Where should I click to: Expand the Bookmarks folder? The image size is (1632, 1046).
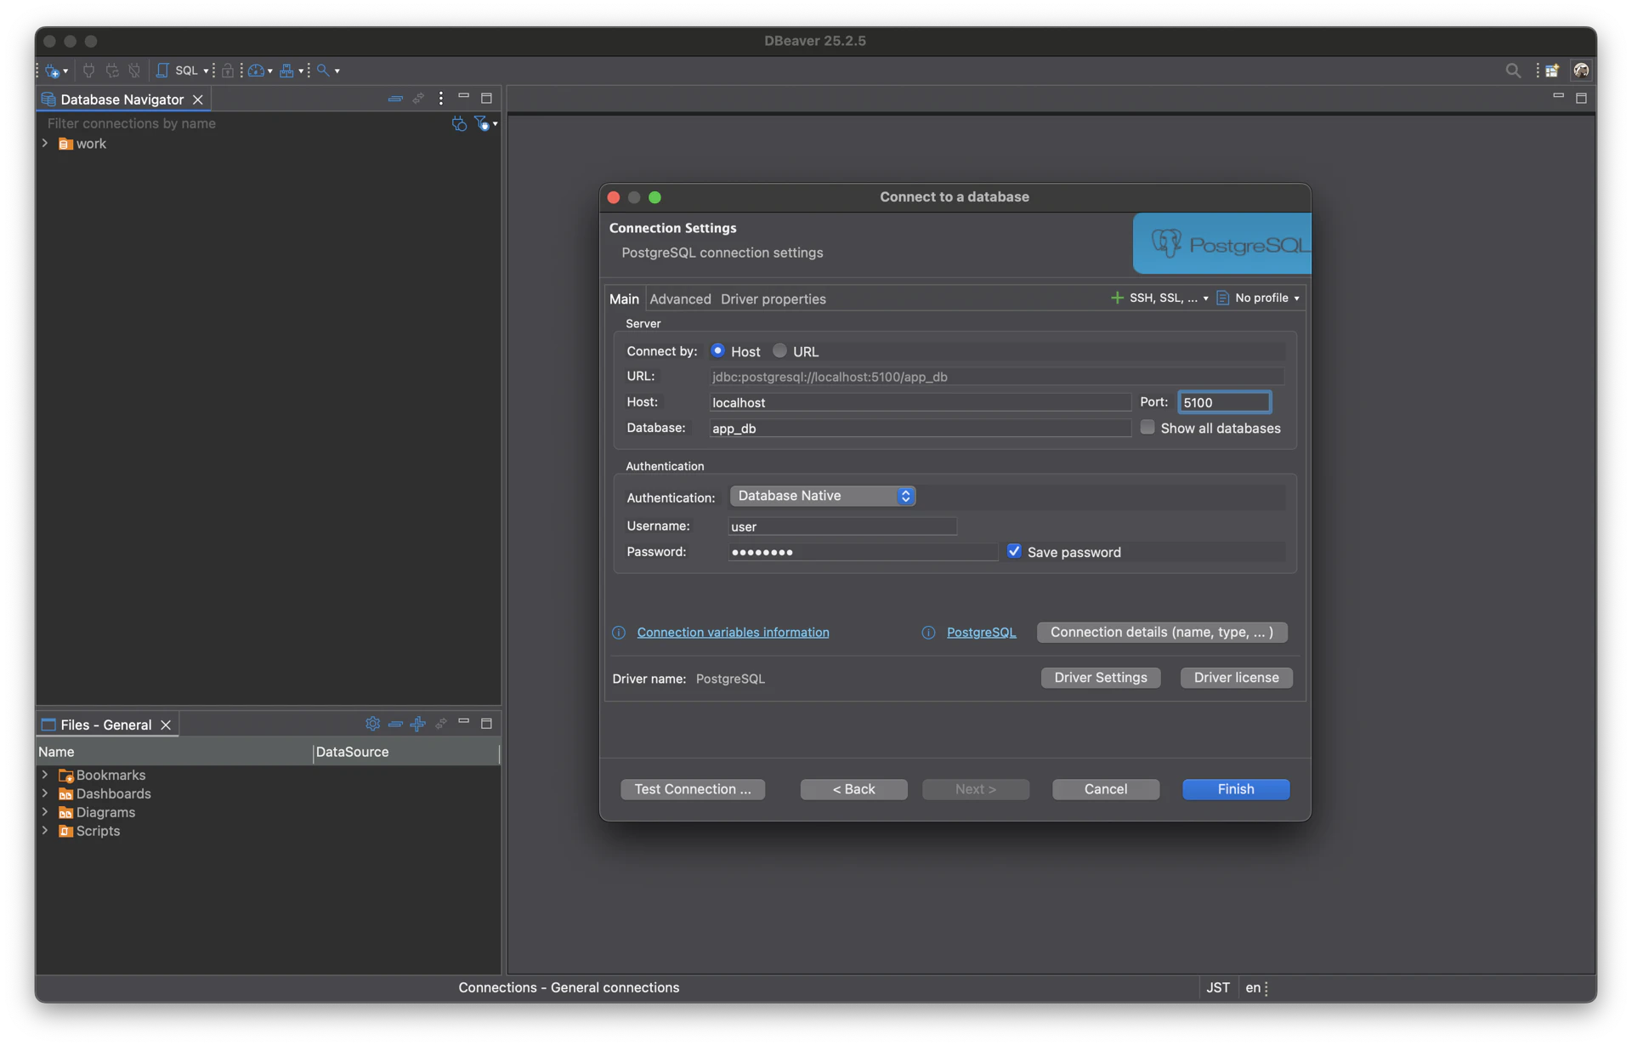pyautogui.click(x=45, y=775)
